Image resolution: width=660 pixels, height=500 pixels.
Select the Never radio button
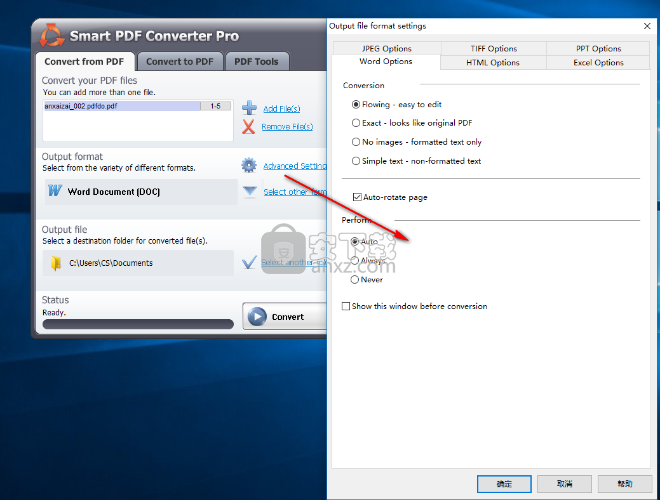coord(355,280)
